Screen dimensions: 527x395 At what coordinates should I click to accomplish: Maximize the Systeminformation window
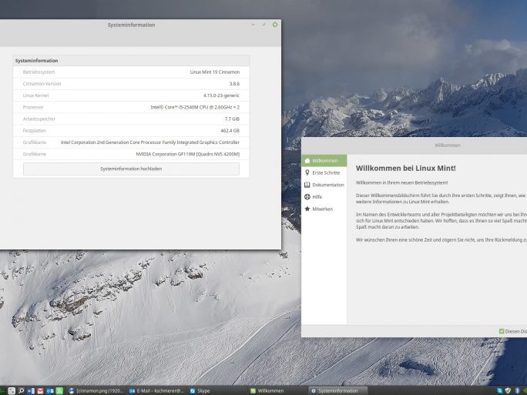point(263,25)
